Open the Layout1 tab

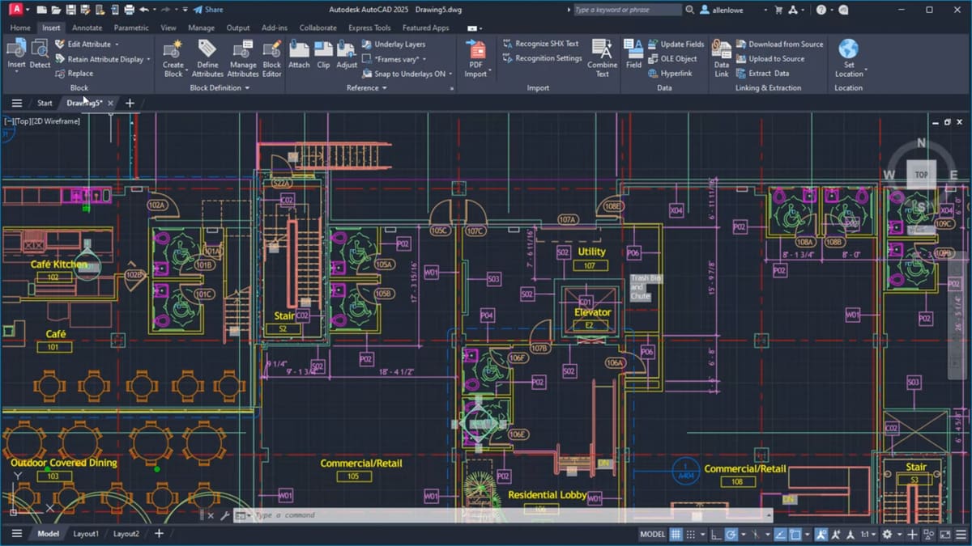pyautogui.click(x=86, y=534)
